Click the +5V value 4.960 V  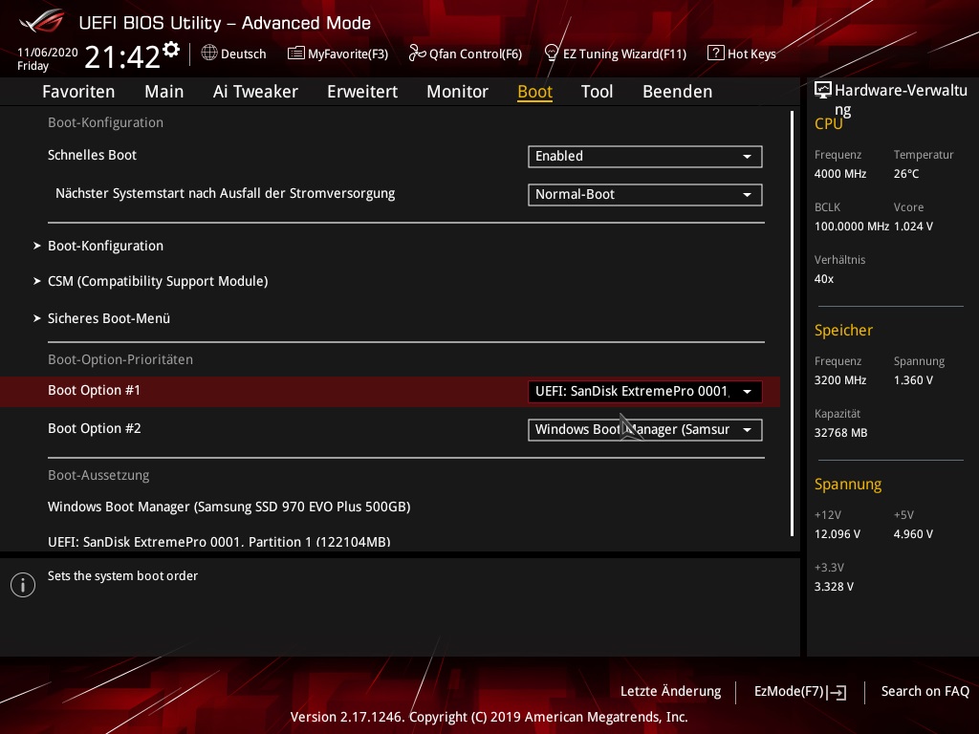pyautogui.click(x=913, y=534)
